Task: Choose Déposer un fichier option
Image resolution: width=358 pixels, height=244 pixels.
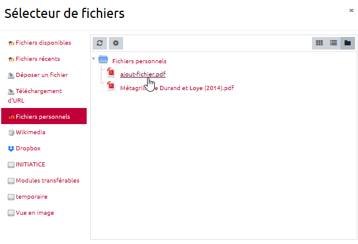Action: 38,75
